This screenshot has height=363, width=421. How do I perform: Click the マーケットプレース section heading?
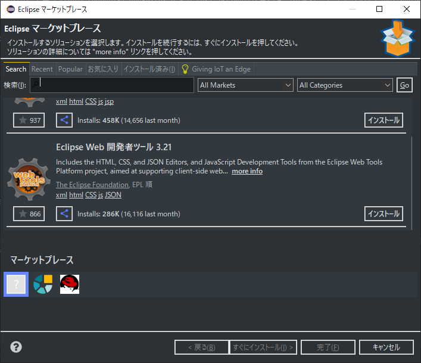42,260
